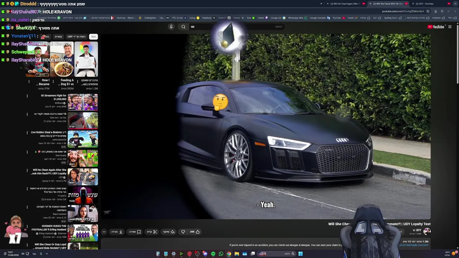The height and width of the screenshot is (258, 459).
Task: Open the 15:33 orange hooded figure thumbnail
Action: (83, 195)
